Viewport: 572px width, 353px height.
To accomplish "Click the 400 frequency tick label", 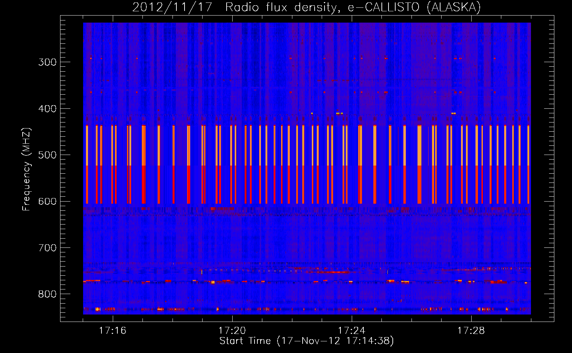I will click(47, 109).
